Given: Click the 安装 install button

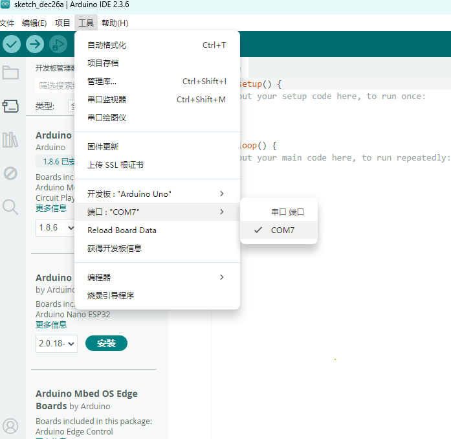Looking at the screenshot, I should click(106, 343).
